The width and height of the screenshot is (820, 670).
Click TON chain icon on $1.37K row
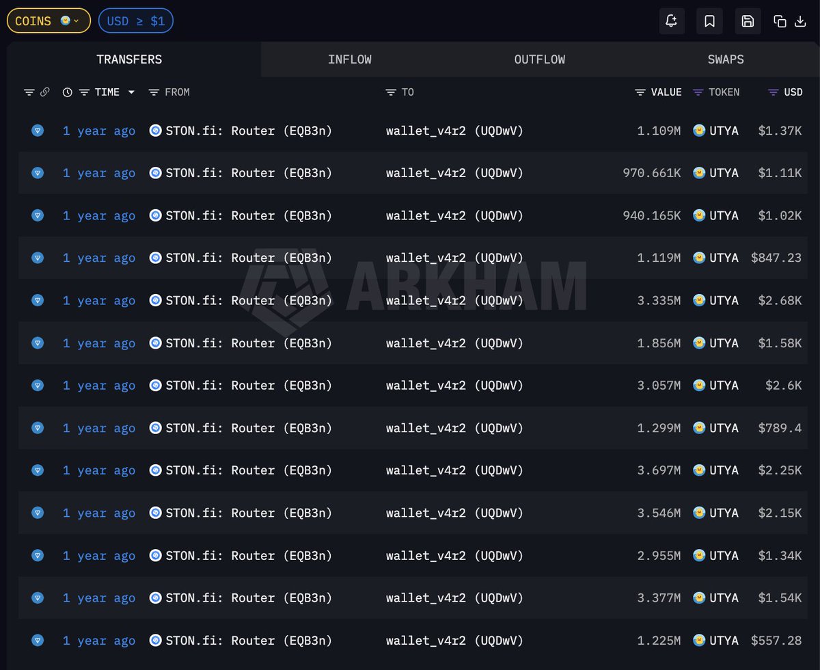click(38, 131)
